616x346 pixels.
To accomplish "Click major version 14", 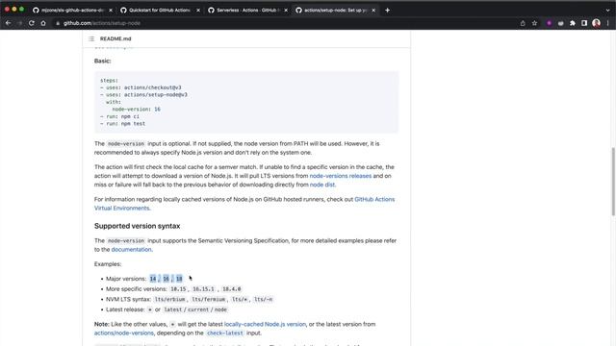I will click(x=153, y=279).
